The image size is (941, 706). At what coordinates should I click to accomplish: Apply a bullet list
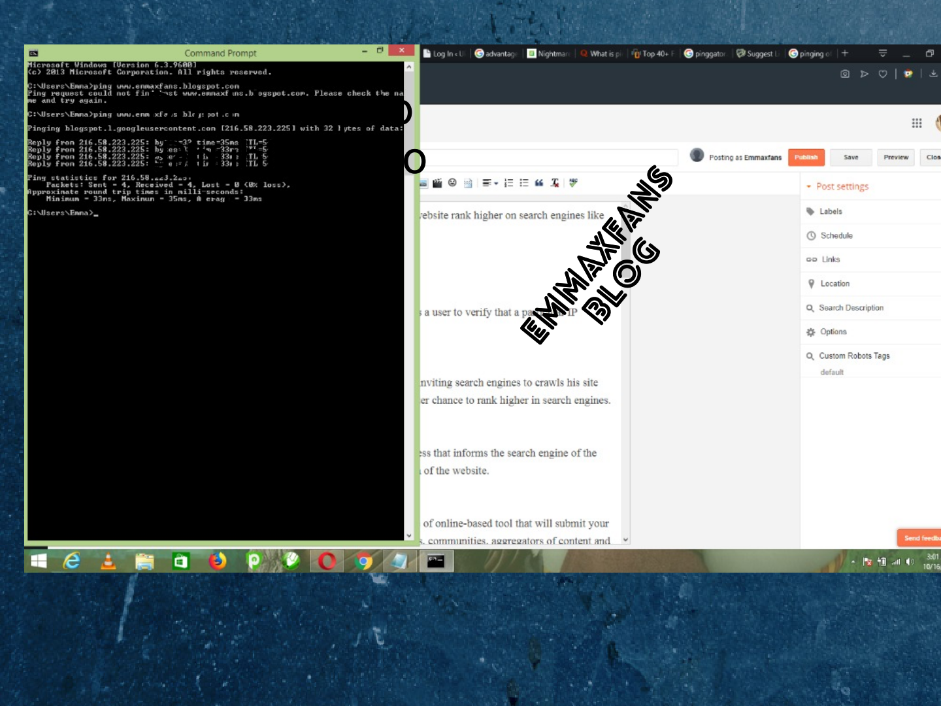(x=525, y=183)
